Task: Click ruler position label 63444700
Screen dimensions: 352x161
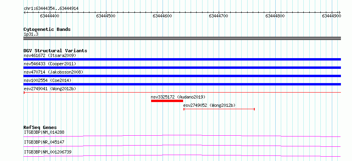Action: 218,16
